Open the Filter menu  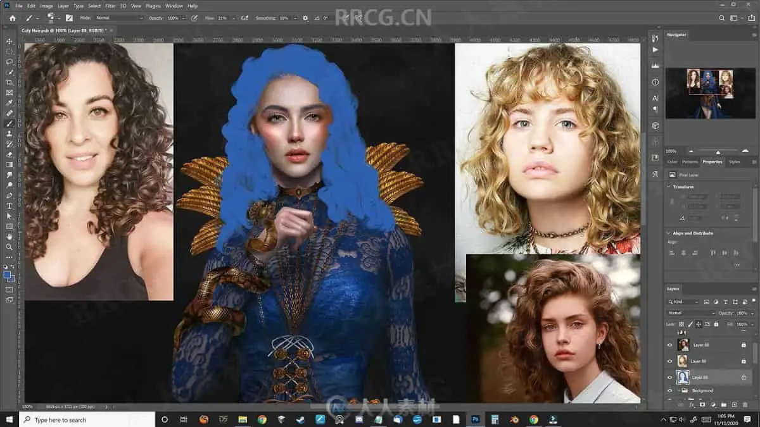110,6
